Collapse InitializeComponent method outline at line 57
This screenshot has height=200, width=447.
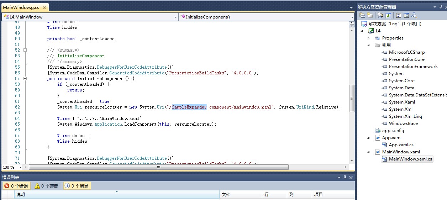[x=25, y=79]
